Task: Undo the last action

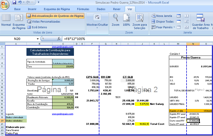Action: pos(20,2)
